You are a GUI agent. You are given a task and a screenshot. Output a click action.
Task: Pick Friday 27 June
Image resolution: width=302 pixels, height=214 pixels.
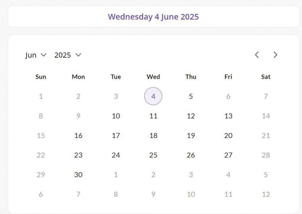tap(228, 155)
